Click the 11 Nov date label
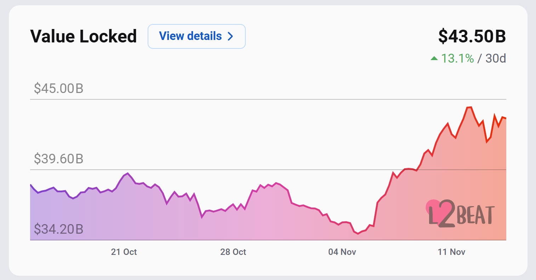 click(451, 252)
